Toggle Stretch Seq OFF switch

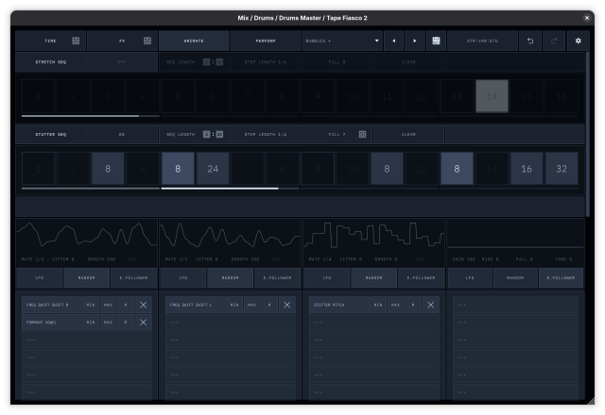[122, 62]
